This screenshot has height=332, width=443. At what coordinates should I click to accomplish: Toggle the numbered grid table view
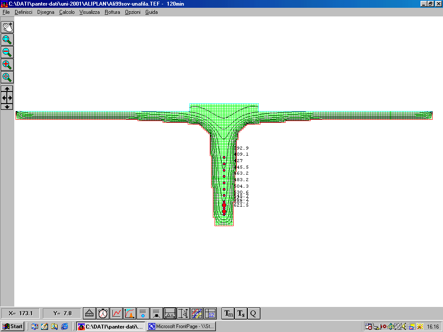[x=210, y=313]
